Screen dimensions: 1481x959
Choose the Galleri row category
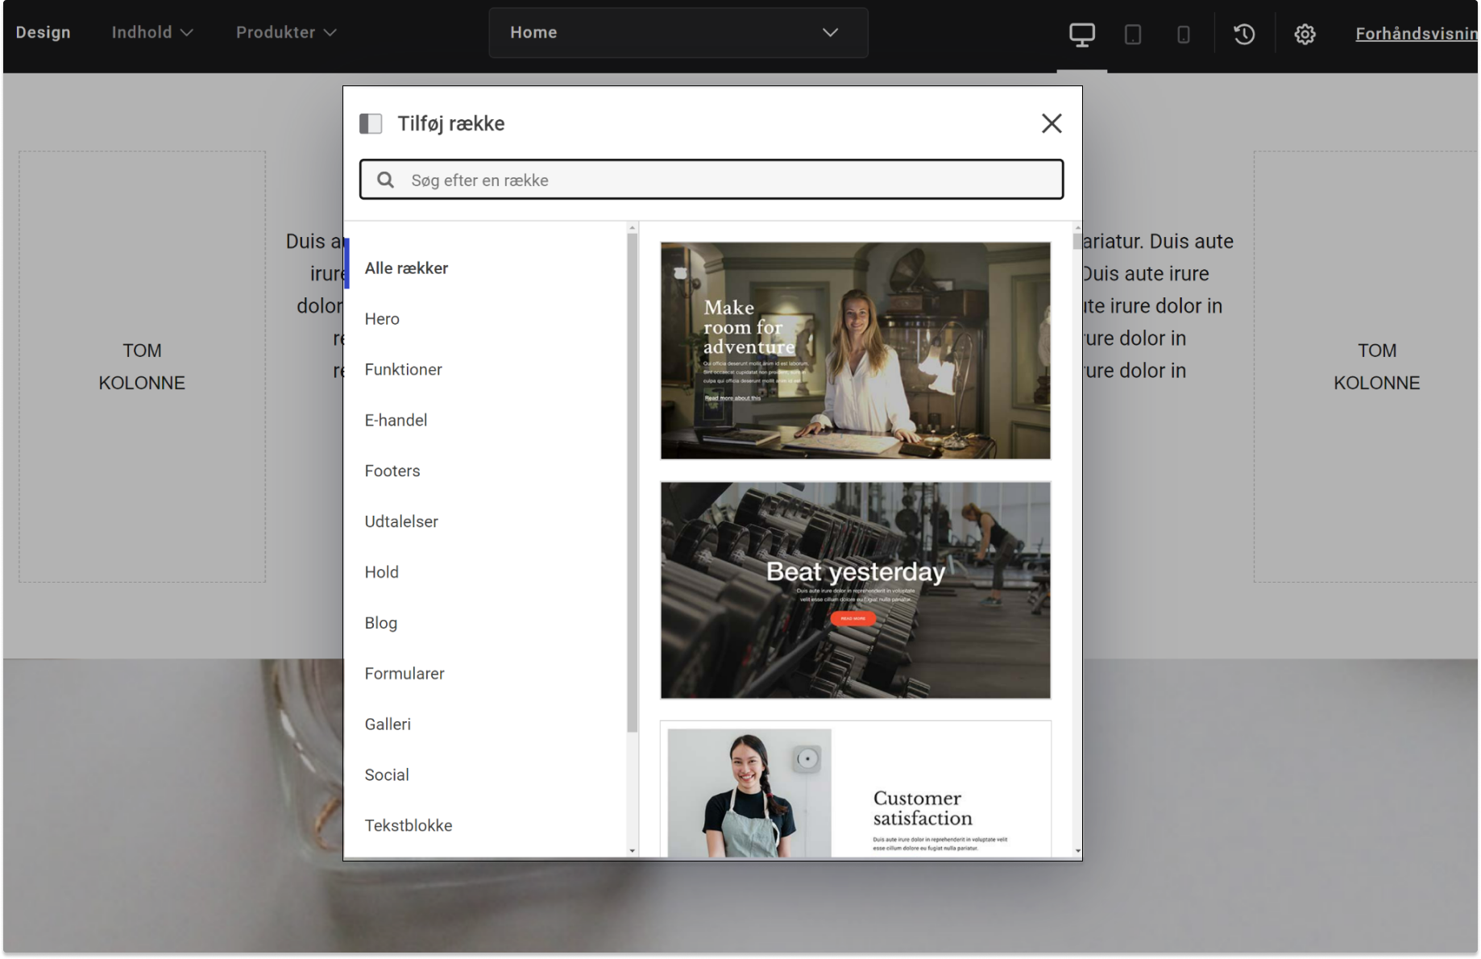click(x=388, y=724)
